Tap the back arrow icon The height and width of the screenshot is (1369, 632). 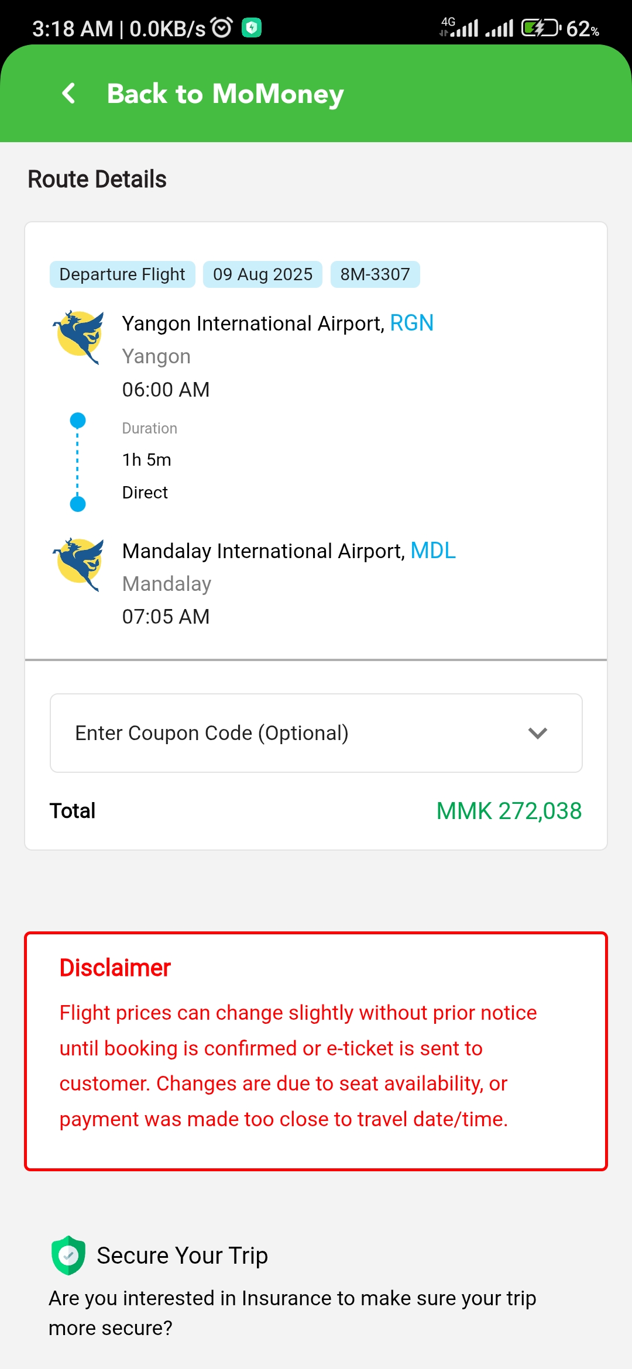[x=69, y=93]
